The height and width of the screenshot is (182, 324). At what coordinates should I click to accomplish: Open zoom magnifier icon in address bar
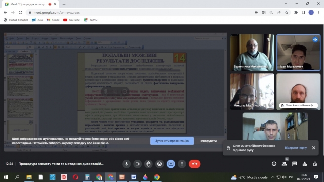[x=271, y=12]
